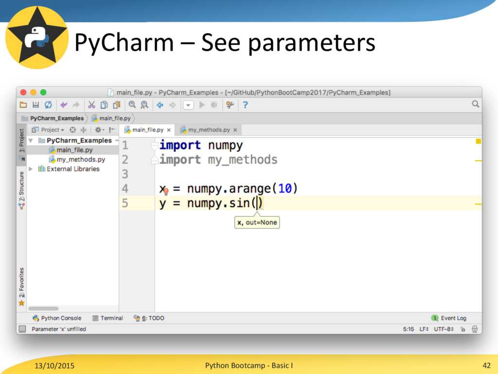Toggle the 2: Favorites tool window

click(x=21, y=287)
